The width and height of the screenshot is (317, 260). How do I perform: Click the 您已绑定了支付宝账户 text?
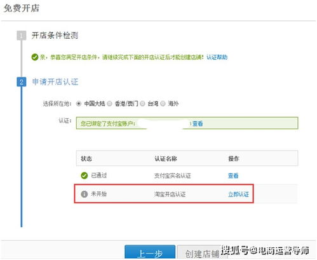point(108,123)
